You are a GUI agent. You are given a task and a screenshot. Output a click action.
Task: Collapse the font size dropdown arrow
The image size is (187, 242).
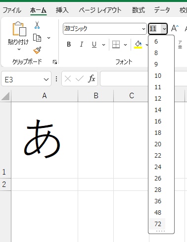pos(164,29)
